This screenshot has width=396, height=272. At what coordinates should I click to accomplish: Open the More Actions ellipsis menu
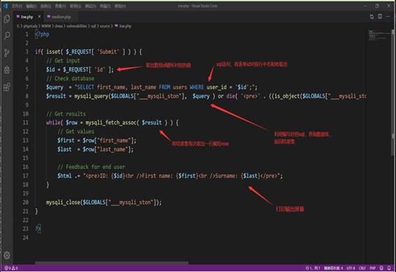[388, 17]
